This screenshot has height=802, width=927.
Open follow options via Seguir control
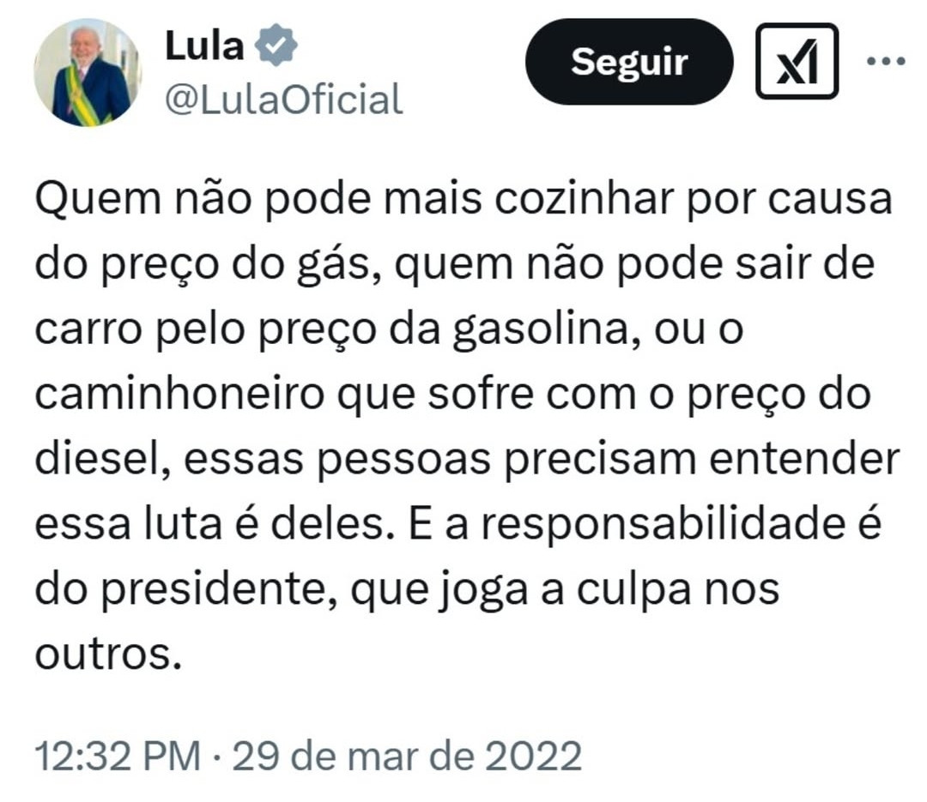coord(631,60)
